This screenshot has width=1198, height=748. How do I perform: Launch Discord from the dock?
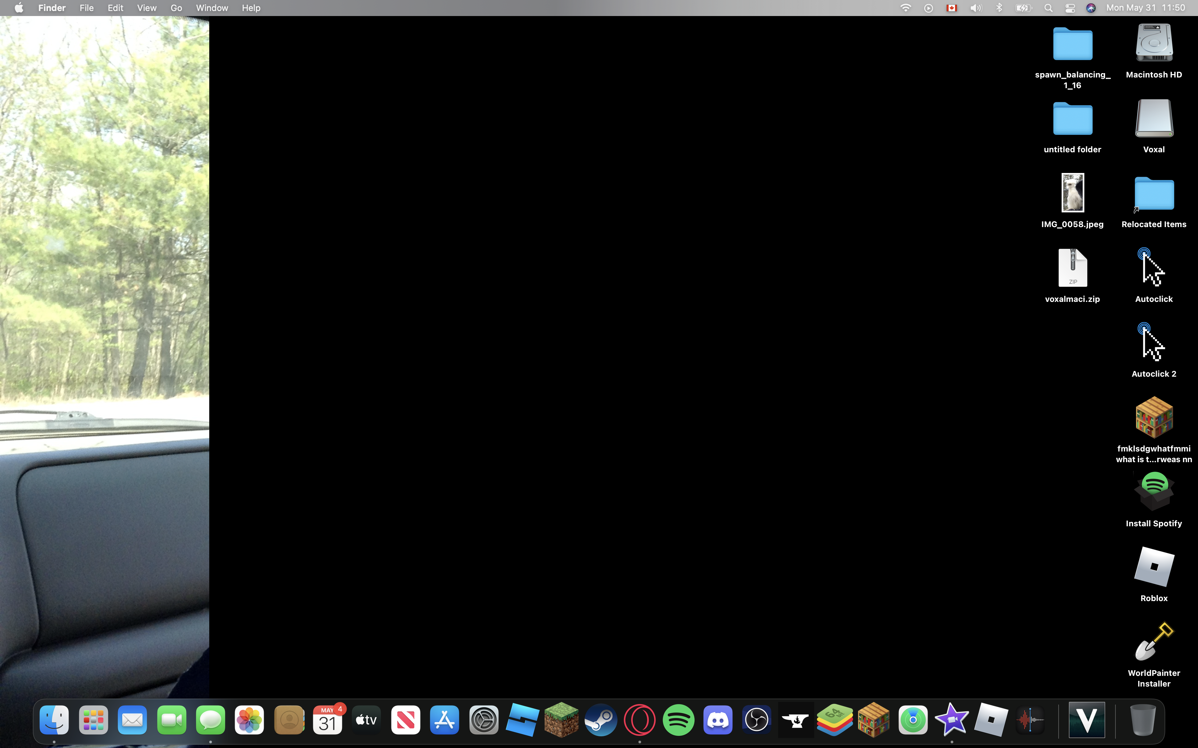(x=718, y=720)
